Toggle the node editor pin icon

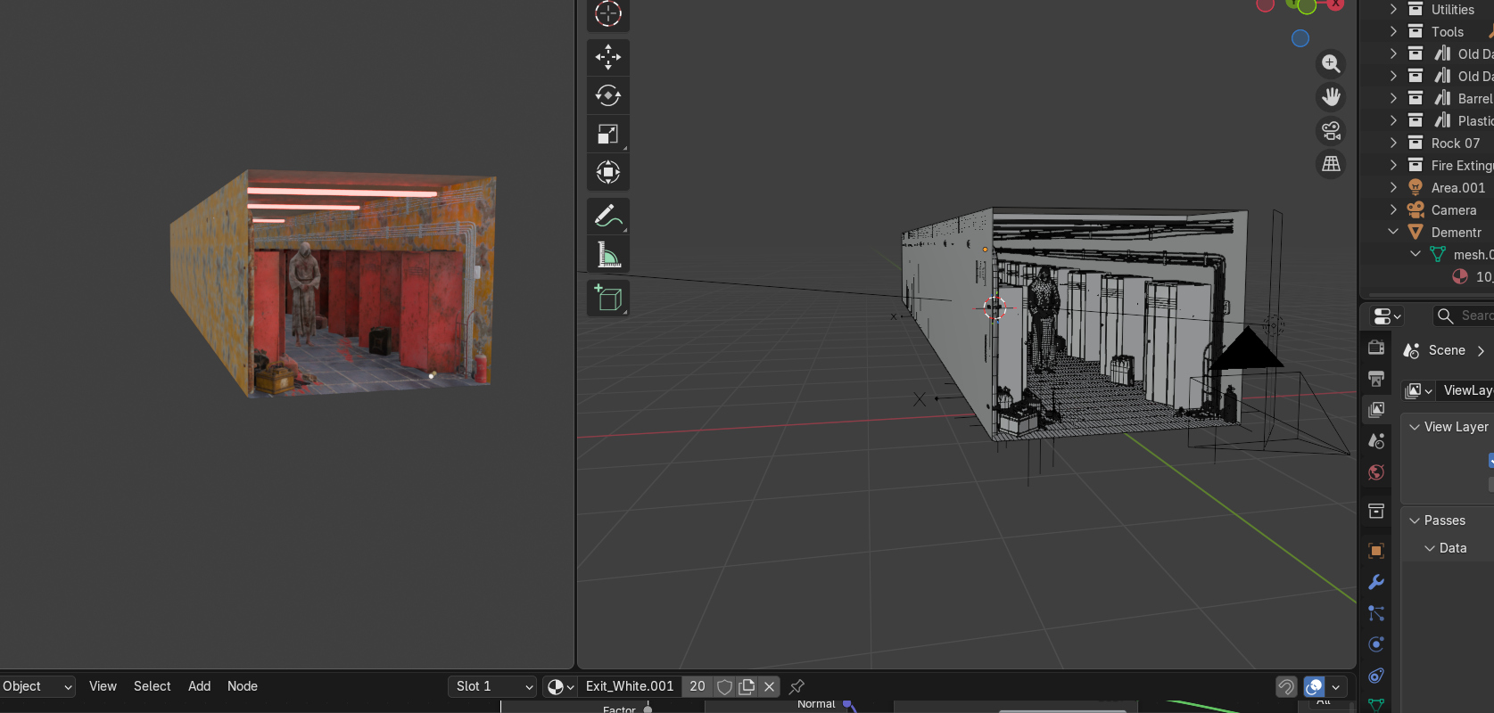(x=797, y=686)
